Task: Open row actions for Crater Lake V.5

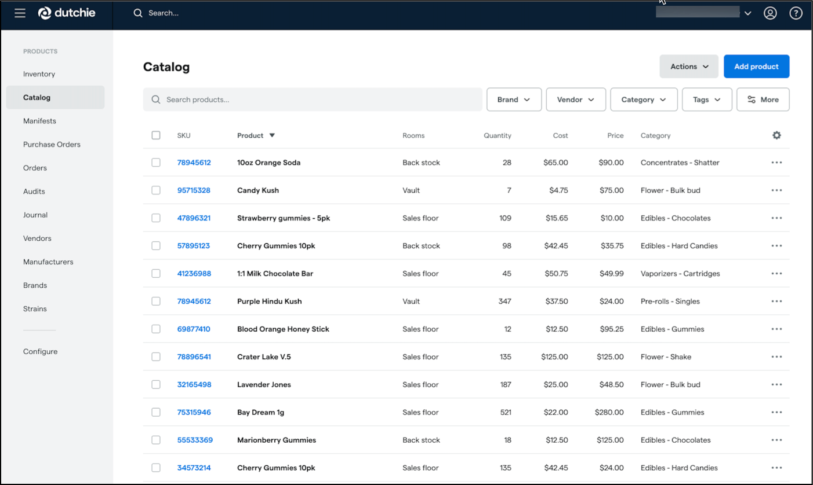Action: click(776, 357)
